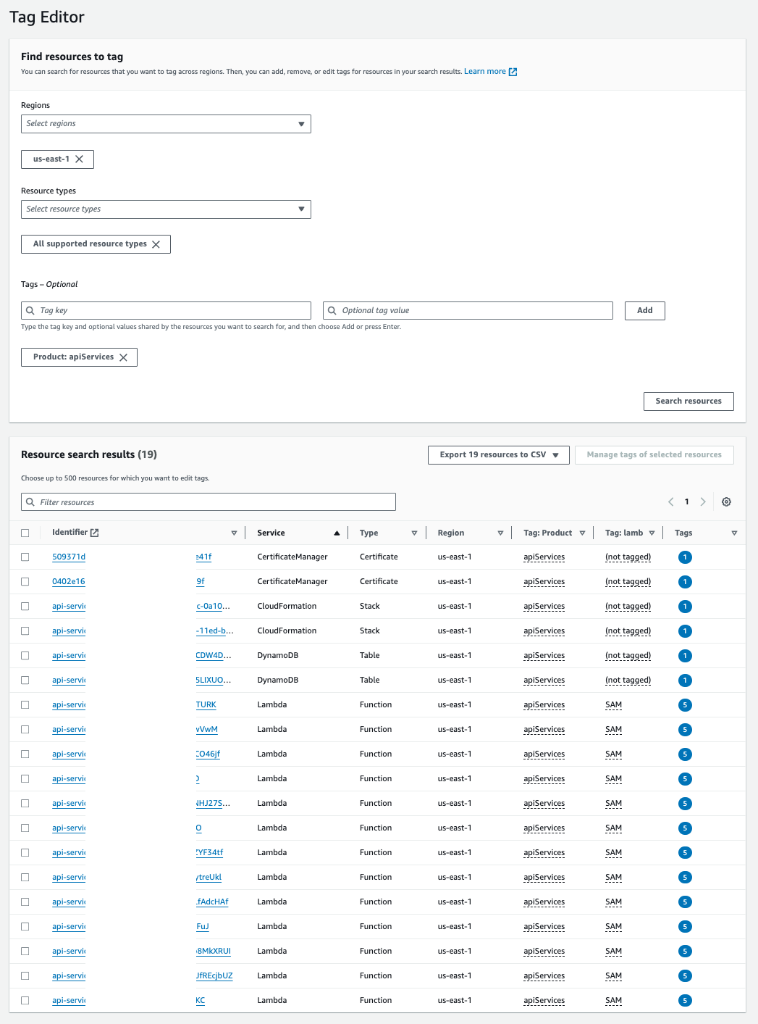Expand the Export 19 resources to CSV dropdown
The height and width of the screenshot is (1024, 758).
pos(497,454)
